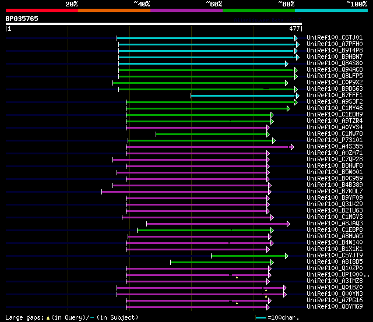
Task: Click the yellow gap marker on UPI000 row
Action: pyautogui.click(x=237, y=277)
